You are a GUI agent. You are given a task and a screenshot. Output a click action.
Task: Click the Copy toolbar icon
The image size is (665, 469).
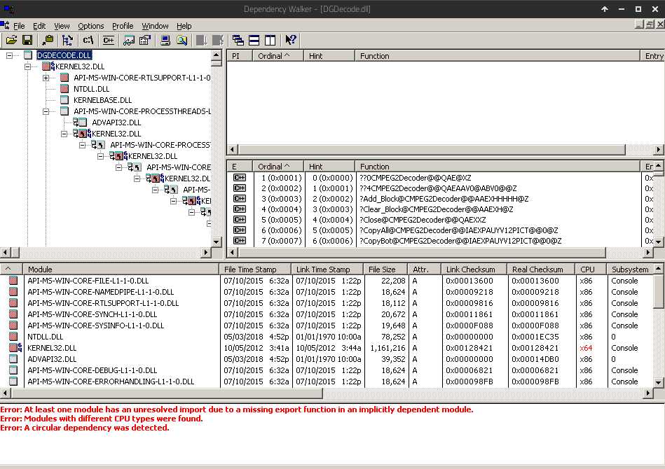[48, 41]
